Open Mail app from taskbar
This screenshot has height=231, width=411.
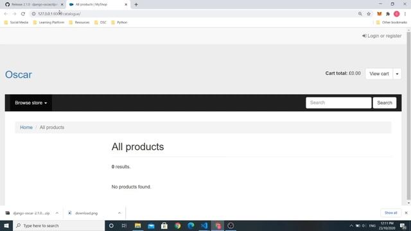151,225
